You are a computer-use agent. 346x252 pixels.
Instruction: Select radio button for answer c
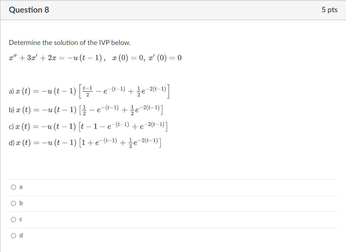(13, 219)
